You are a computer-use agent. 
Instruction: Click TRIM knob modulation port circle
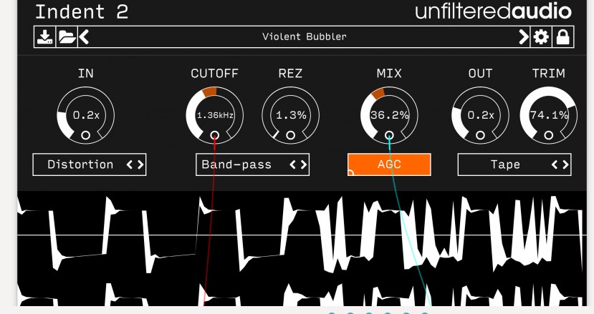click(x=549, y=135)
